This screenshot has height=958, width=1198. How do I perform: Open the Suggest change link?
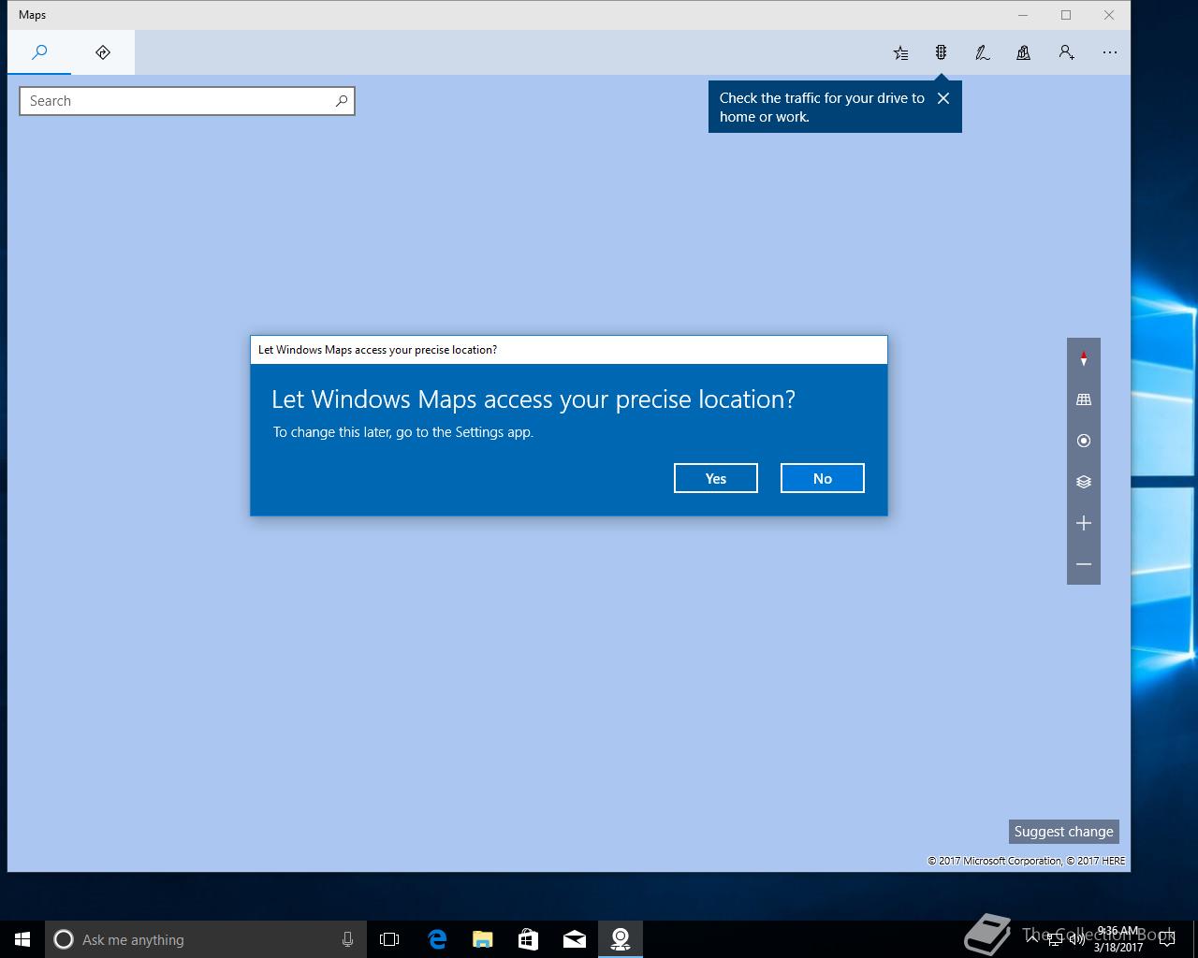(x=1063, y=832)
